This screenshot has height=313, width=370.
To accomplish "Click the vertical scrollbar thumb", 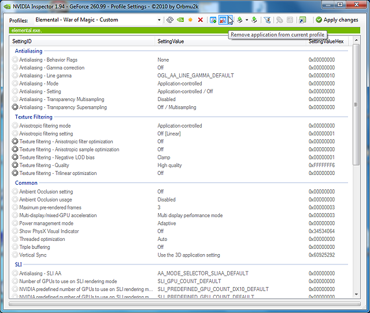I will pyautogui.click(x=356, y=105).
